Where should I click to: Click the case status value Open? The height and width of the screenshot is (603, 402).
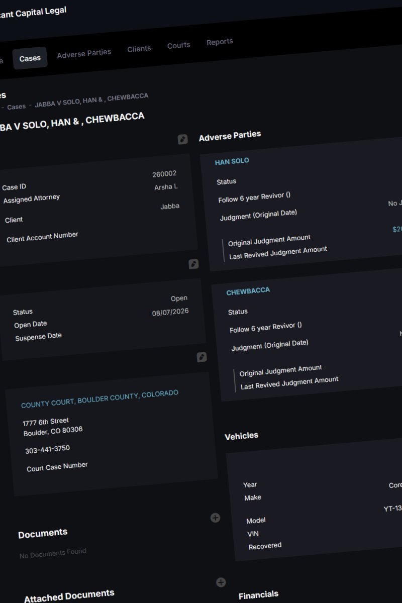click(179, 298)
